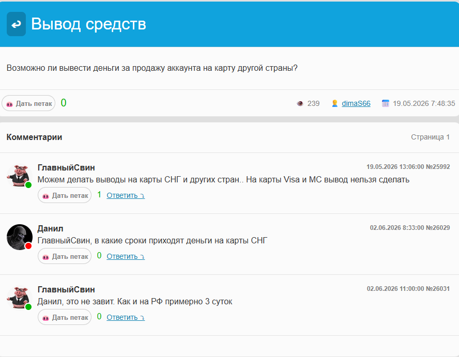Click the back arrow icon in header
This screenshot has height=357, width=459.
16,24
